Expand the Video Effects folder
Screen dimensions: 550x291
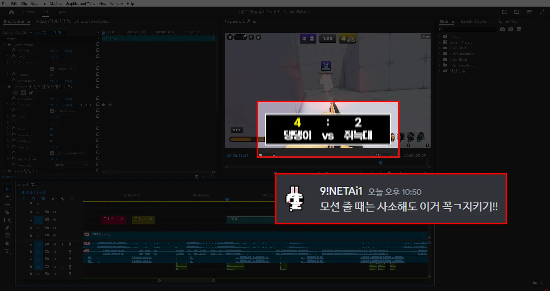pos(458,60)
